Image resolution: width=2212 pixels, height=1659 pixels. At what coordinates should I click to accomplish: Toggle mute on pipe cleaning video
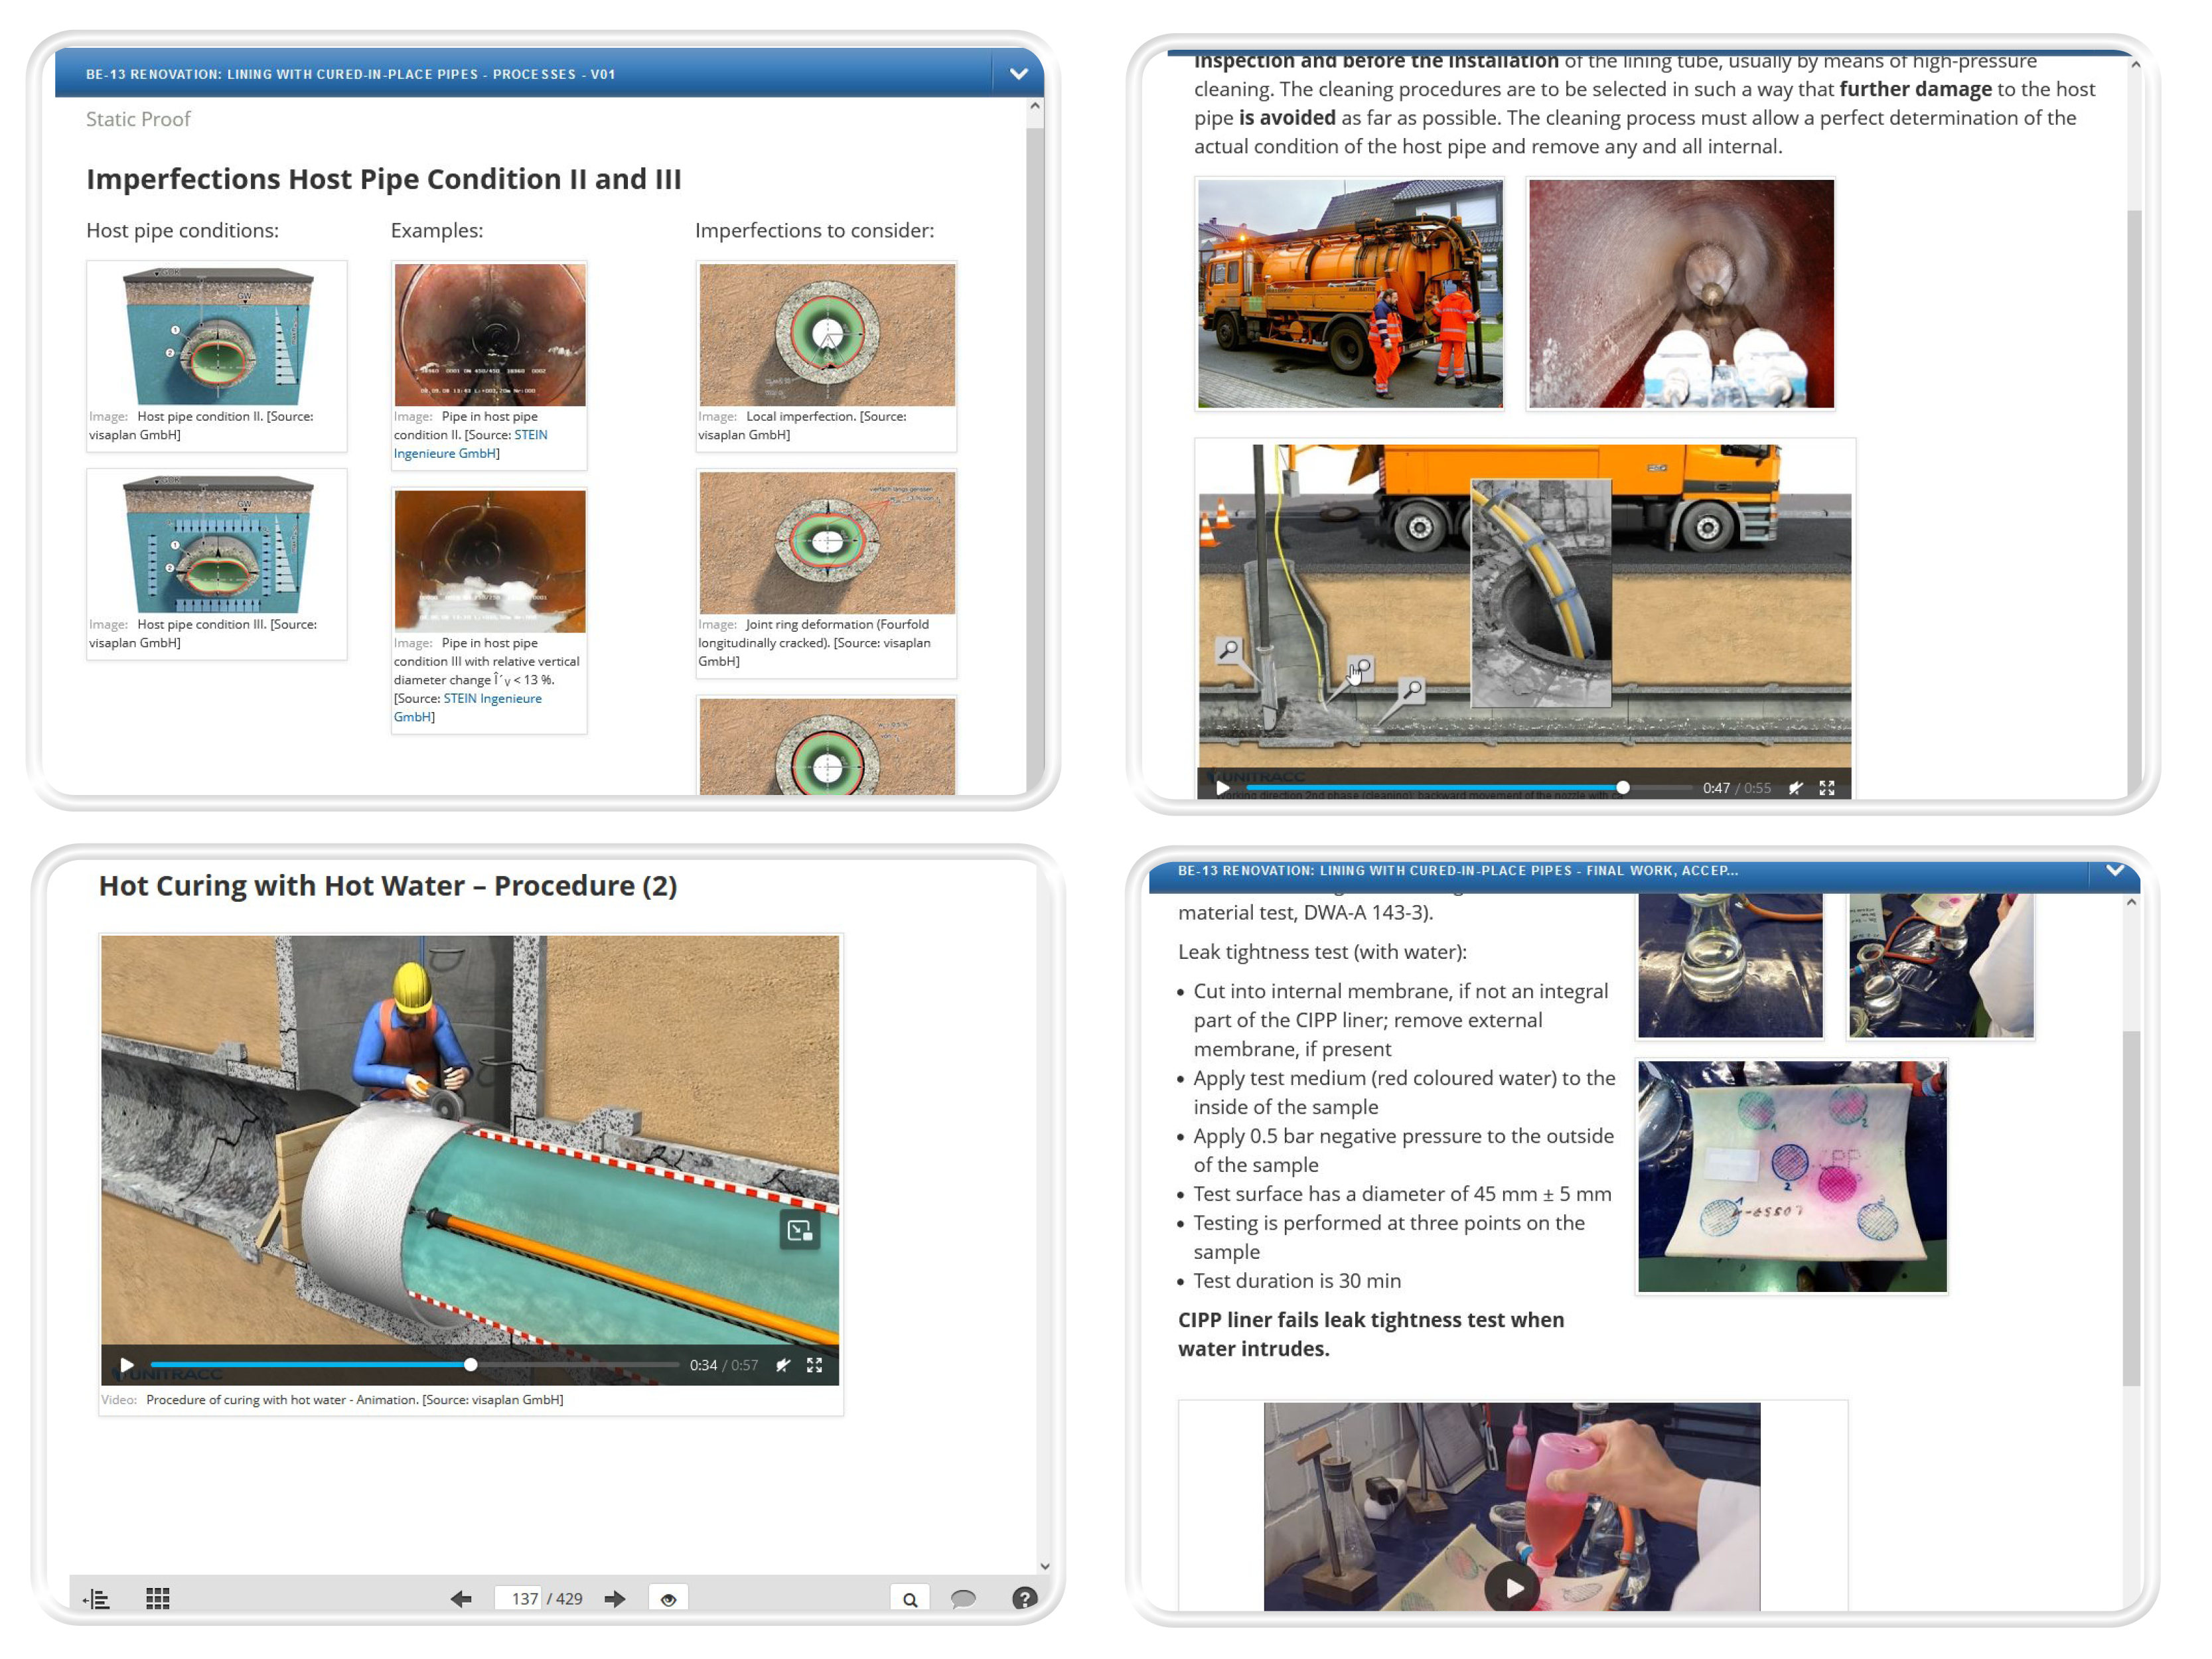(1795, 788)
